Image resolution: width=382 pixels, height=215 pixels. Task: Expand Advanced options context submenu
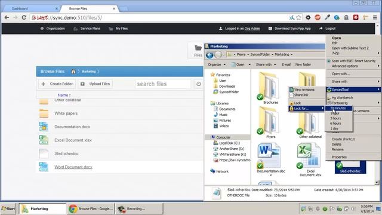pos(353,66)
